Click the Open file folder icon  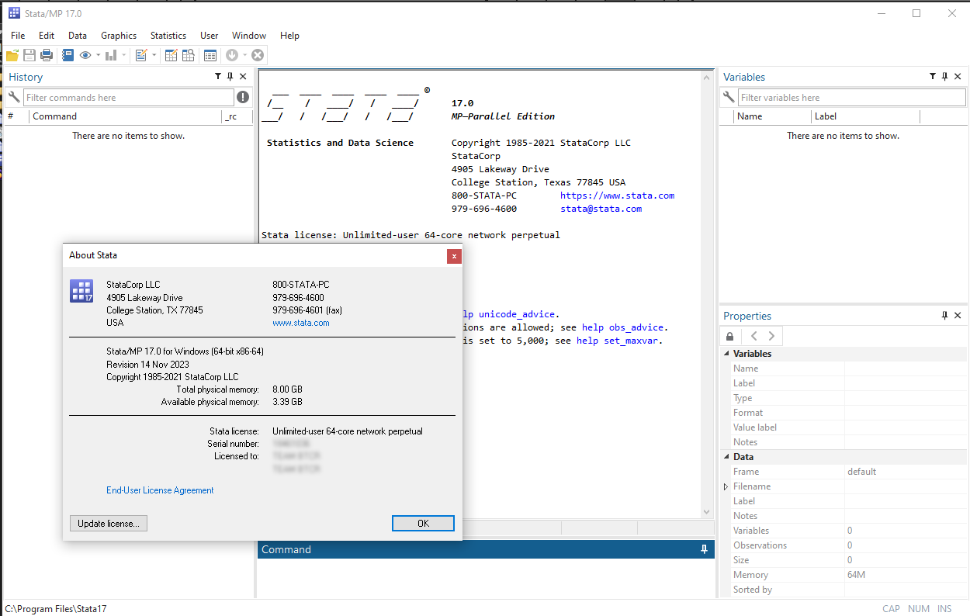[x=12, y=55]
